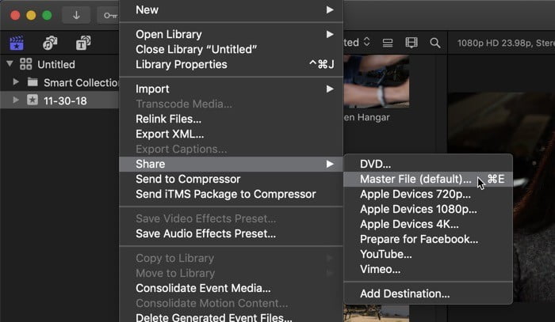Select YouTube... share destination
The width and height of the screenshot is (555, 322).
pyautogui.click(x=428, y=254)
